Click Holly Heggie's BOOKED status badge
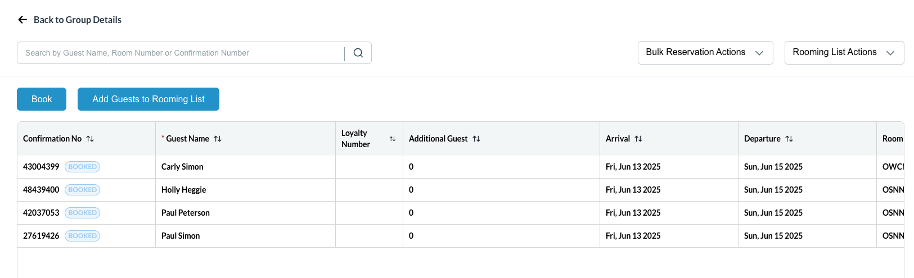The height and width of the screenshot is (278, 914). click(x=82, y=190)
